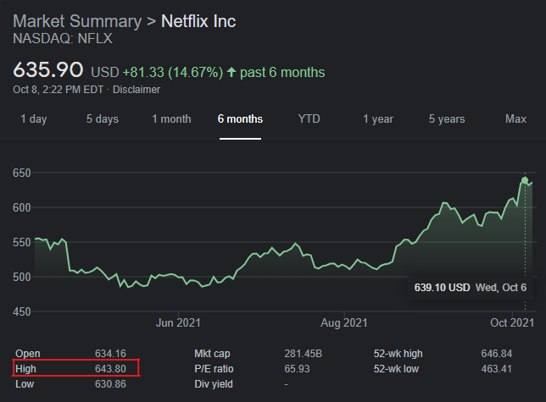Open the 1 month chart tab
The image size is (546, 402).
[171, 118]
